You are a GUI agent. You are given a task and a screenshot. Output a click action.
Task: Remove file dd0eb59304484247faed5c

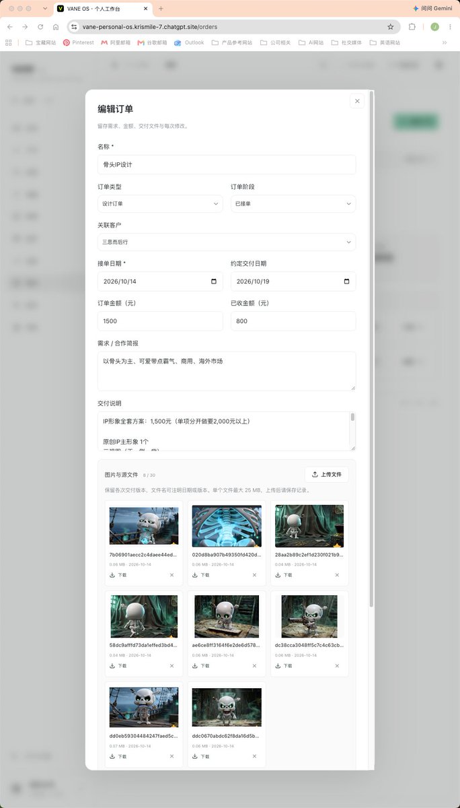pyautogui.click(x=171, y=756)
